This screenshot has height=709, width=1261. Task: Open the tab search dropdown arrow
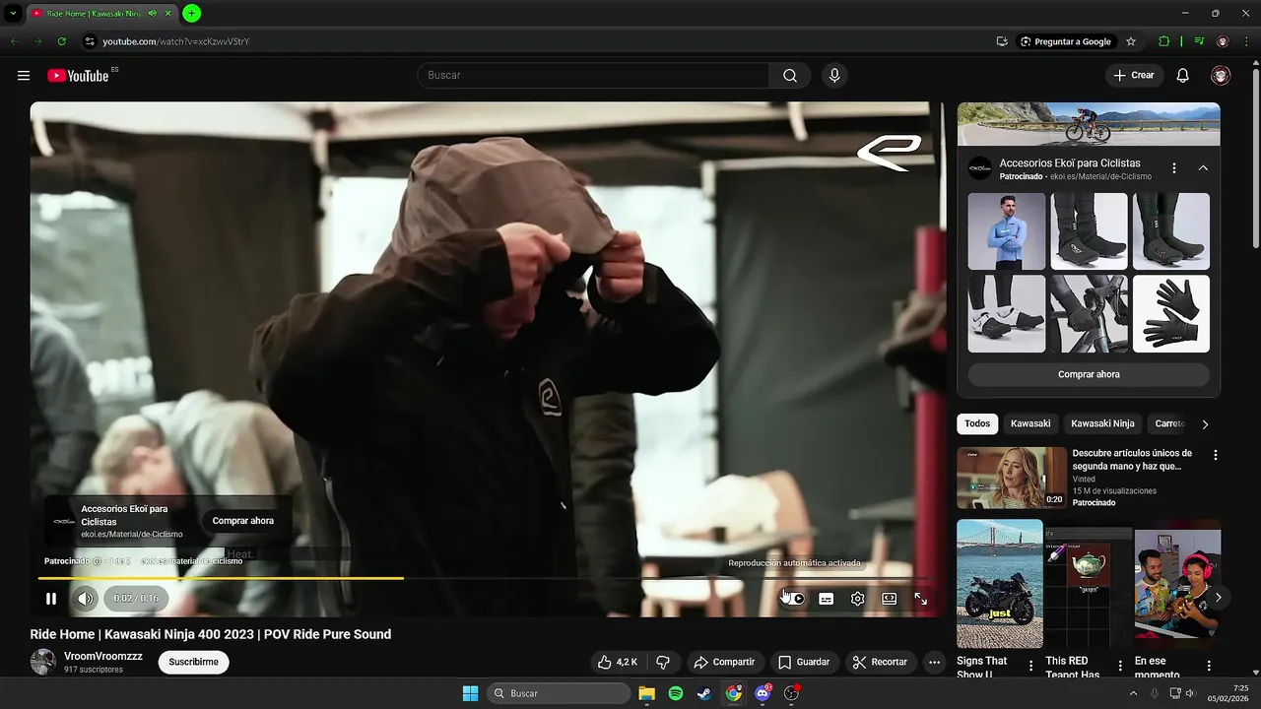13,14
